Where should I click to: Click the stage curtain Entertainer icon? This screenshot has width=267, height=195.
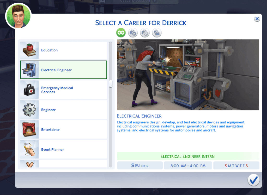point(29,130)
